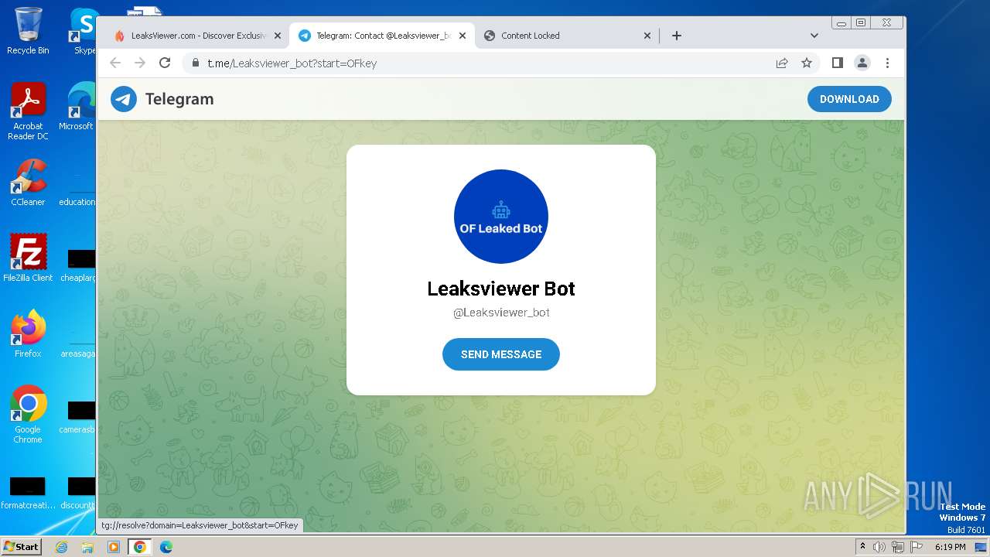
Task: Open media player from taskbar
Action: point(114,547)
